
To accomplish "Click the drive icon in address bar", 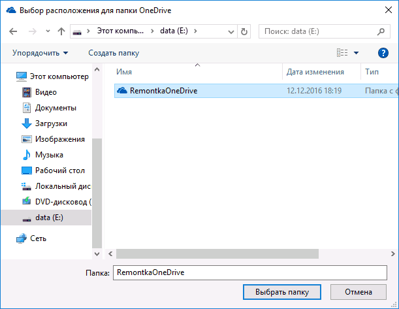I will (x=77, y=32).
